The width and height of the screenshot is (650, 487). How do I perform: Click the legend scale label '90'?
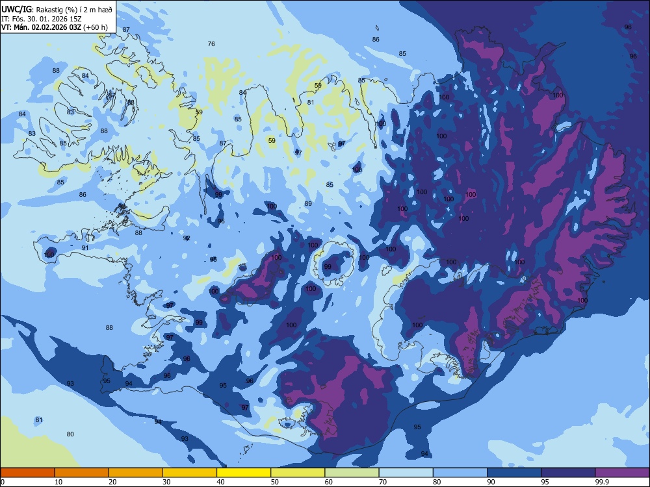point(491,482)
